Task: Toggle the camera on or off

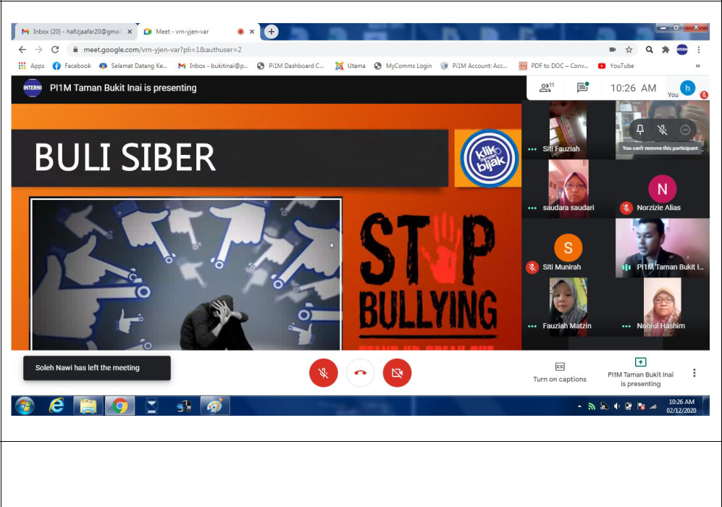Action: tap(397, 373)
